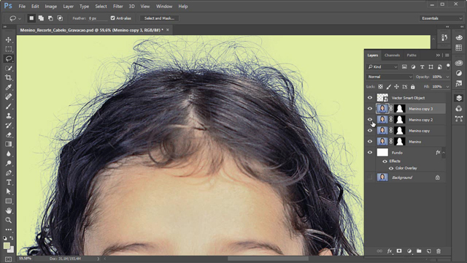Viewport: 467px width, 263px height.
Task: Click Add layer mask icon
Action: point(399,251)
